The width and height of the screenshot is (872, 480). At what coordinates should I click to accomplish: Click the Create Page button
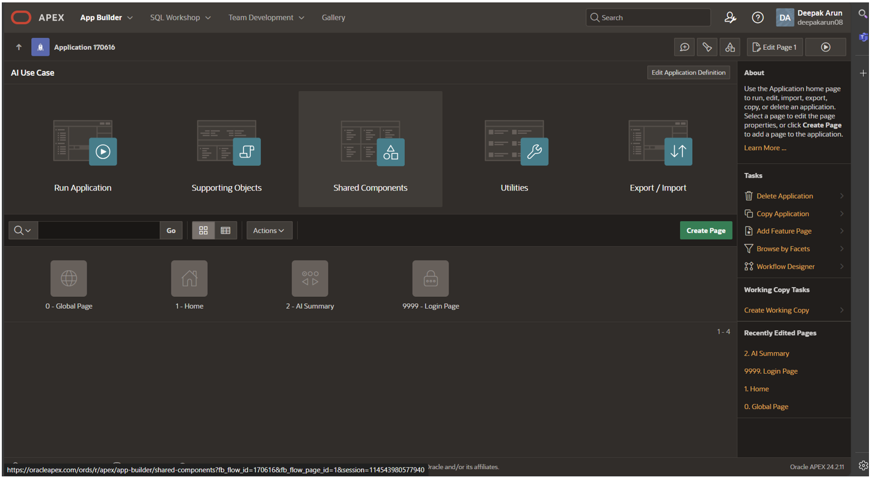pyautogui.click(x=705, y=230)
